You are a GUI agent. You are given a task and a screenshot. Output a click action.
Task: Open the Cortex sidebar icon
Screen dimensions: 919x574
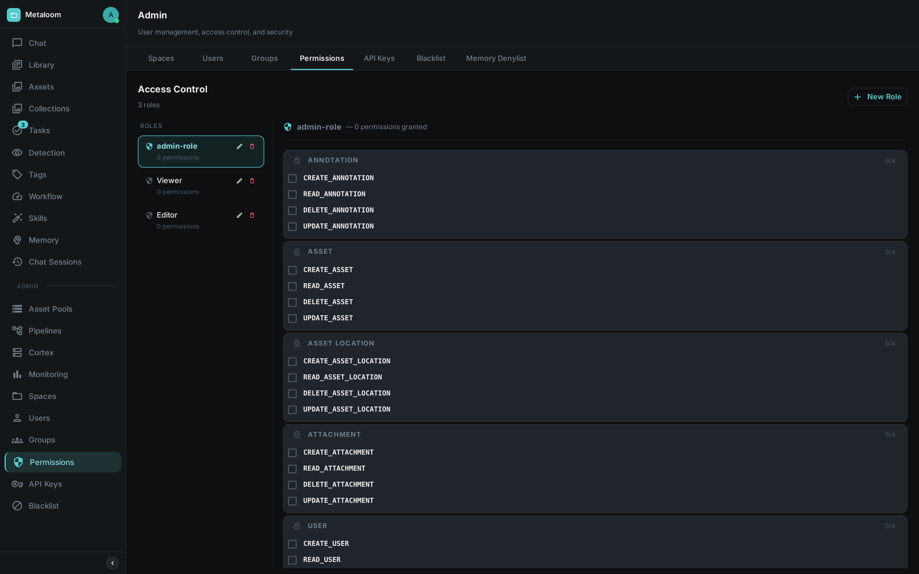(x=17, y=352)
